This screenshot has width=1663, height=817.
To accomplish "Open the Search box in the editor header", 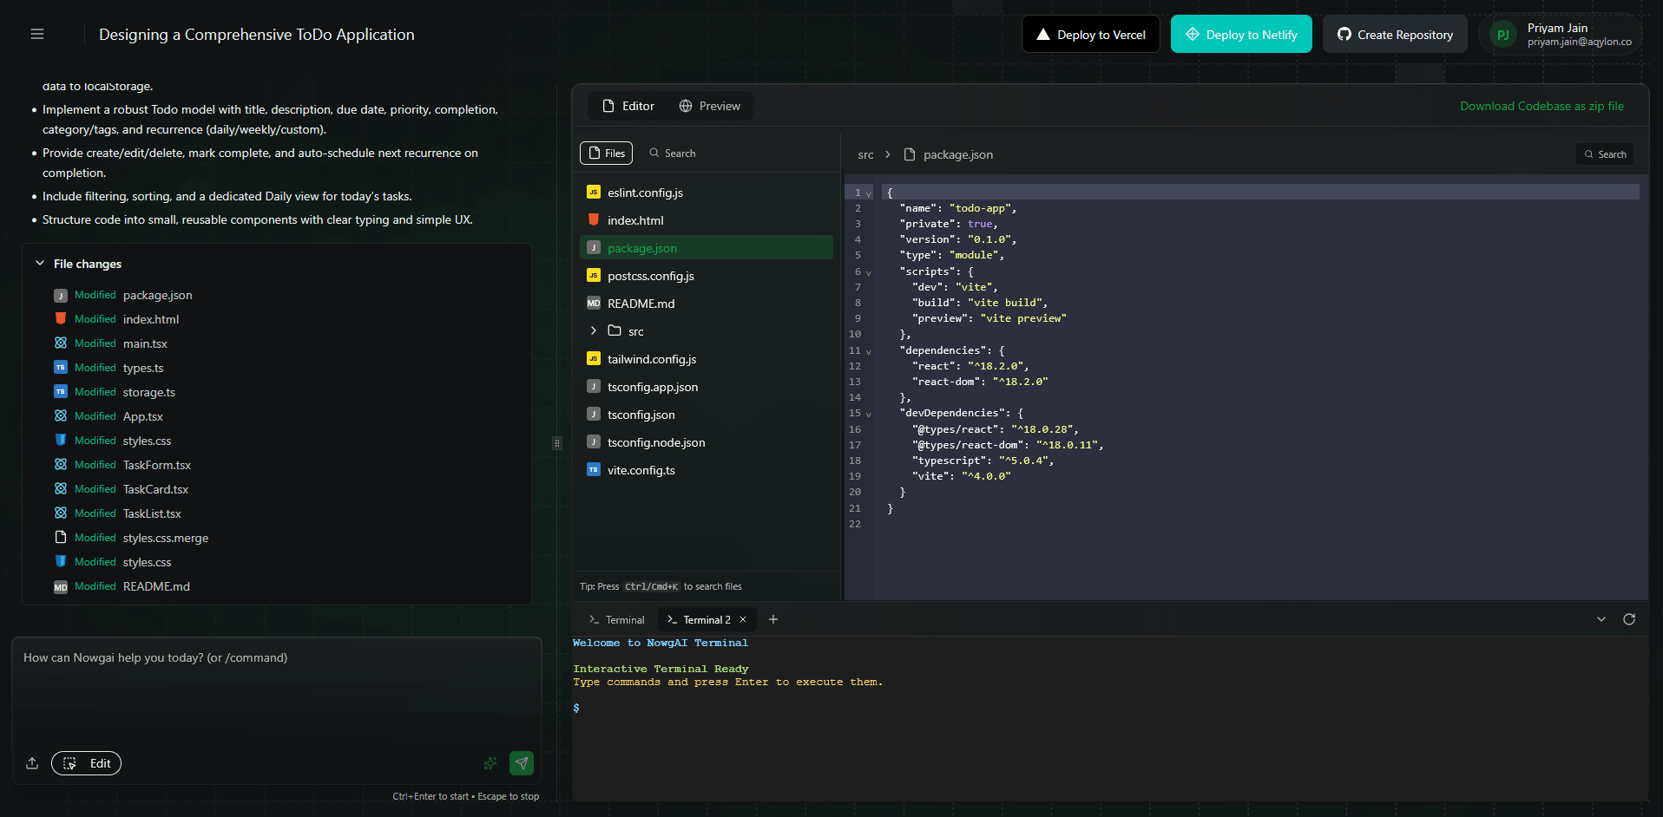I will 1605,154.
